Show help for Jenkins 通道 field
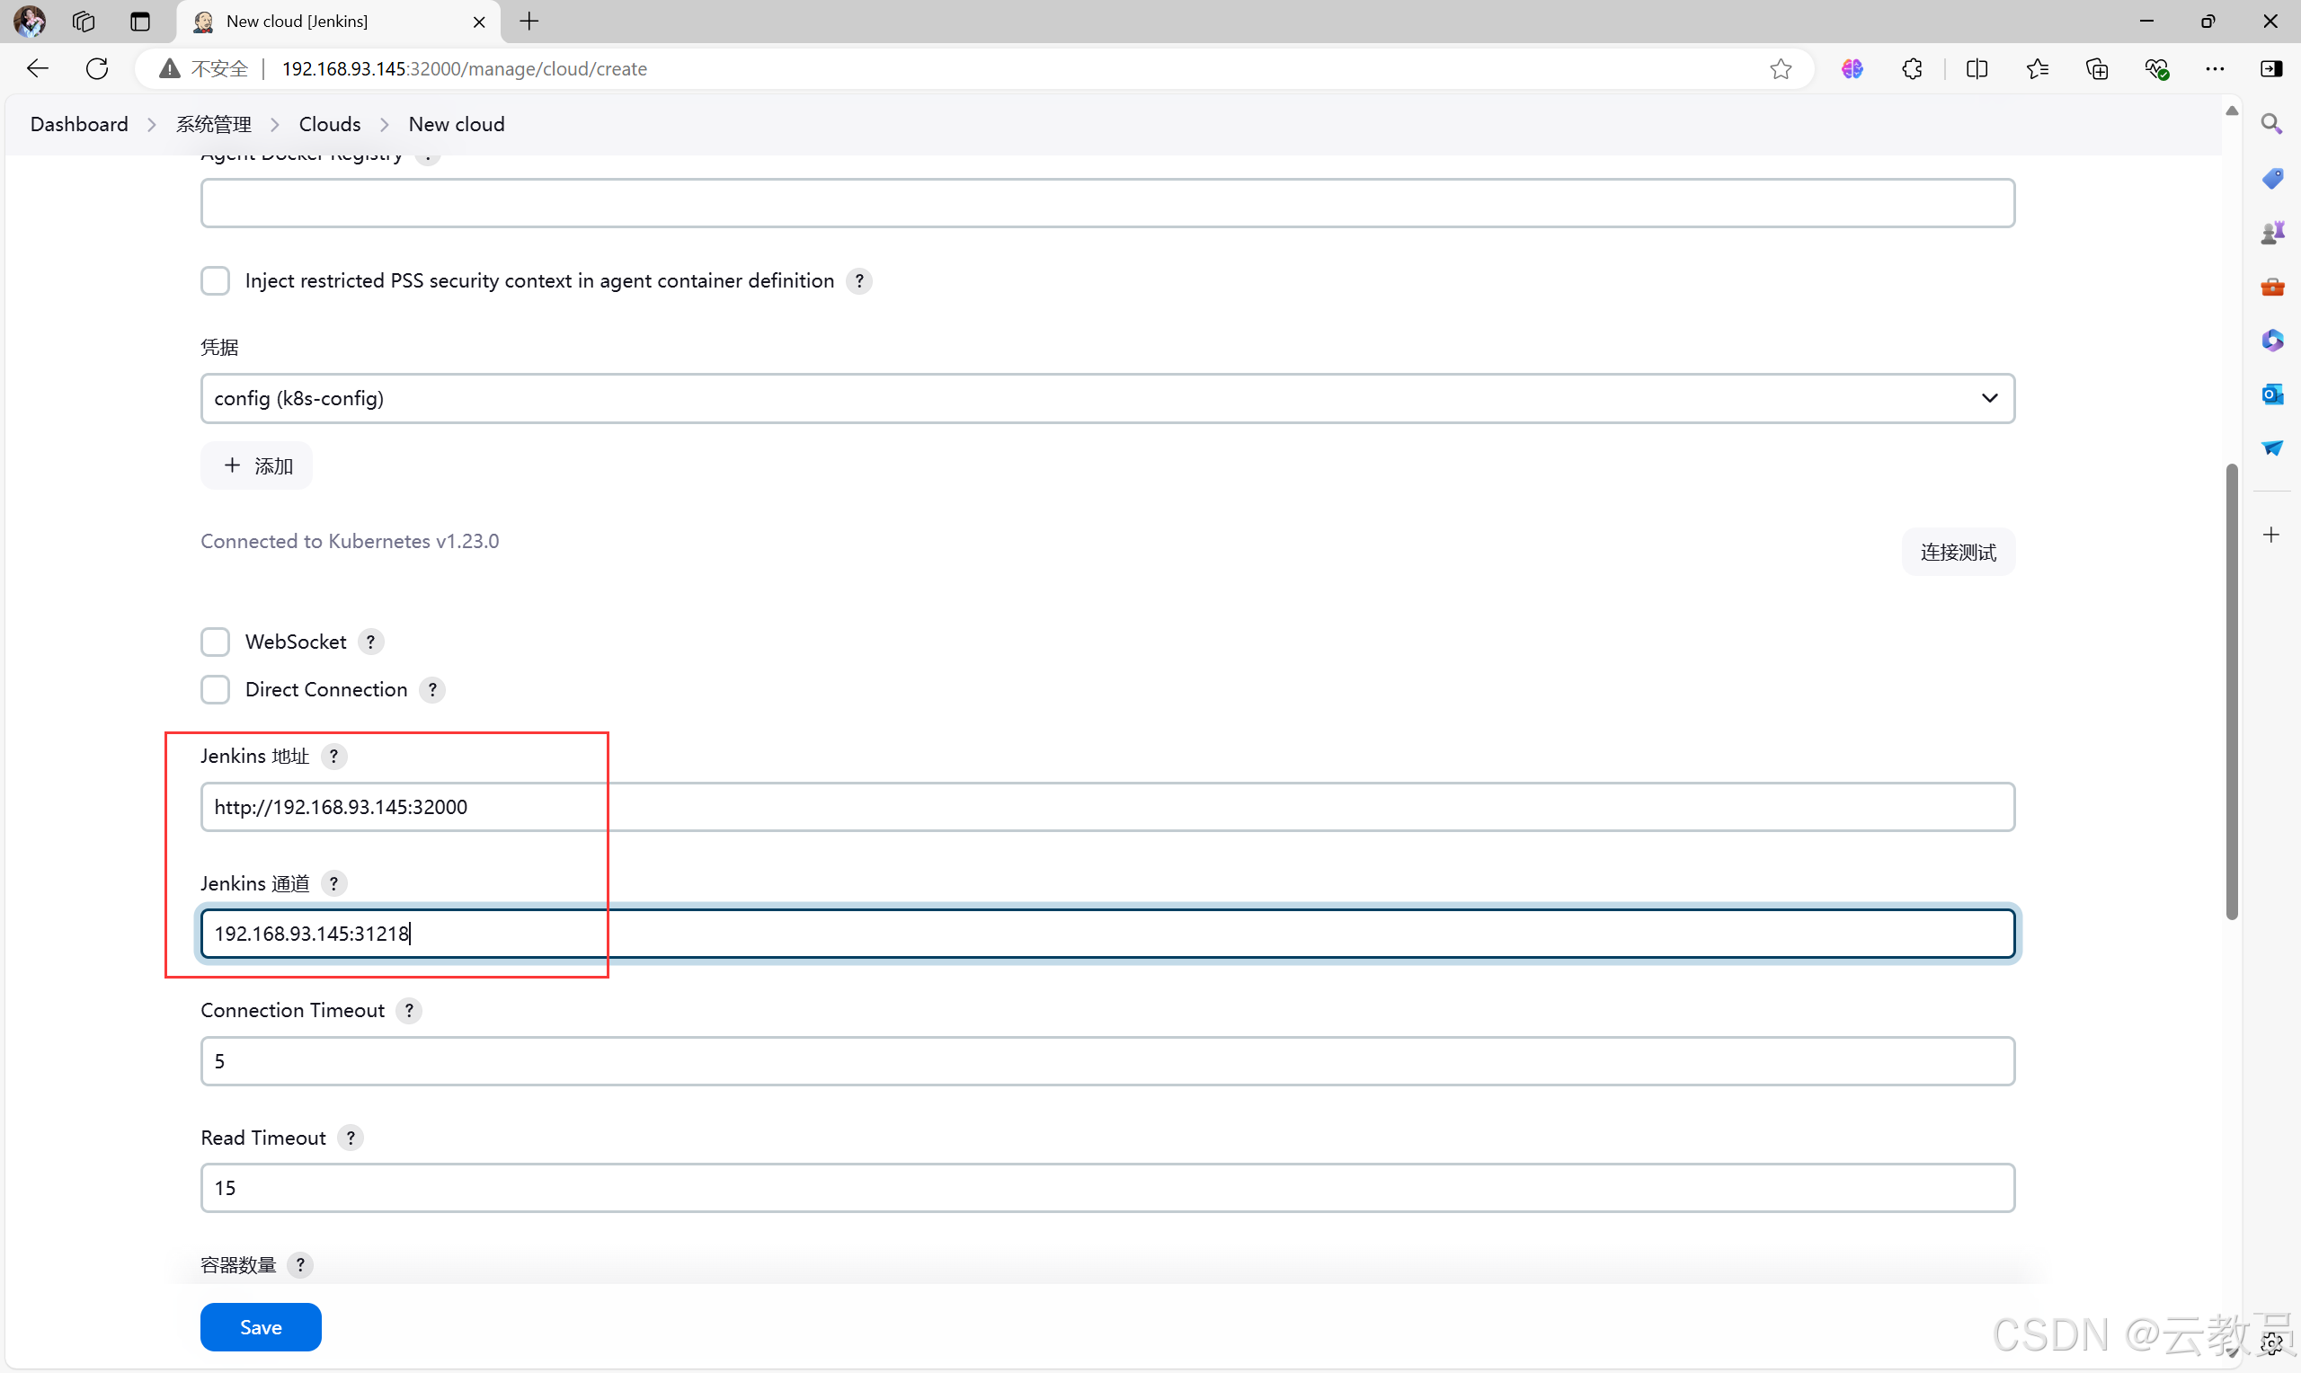This screenshot has height=1373, width=2301. [x=334, y=883]
